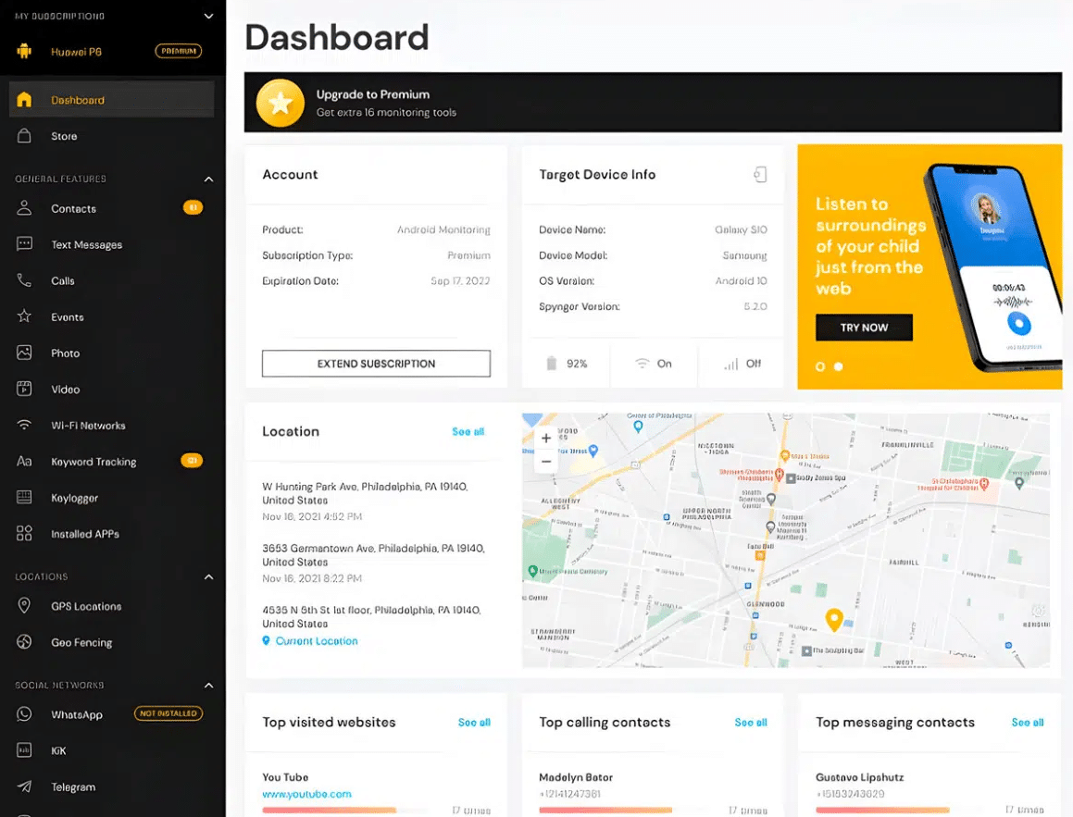1073x817 pixels.
Task: Click the device icon in Target Device Info
Action: (x=760, y=175)
